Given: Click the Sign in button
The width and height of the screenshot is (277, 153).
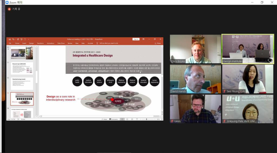Looking at the screenshot, I should pyautogui.click(x=136, y=39).
